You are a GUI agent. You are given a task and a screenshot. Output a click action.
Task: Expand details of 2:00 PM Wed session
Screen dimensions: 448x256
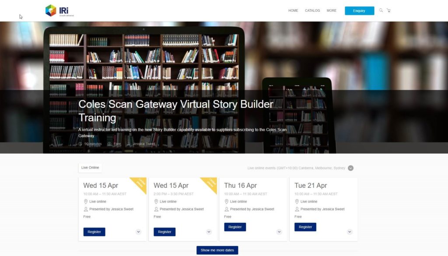[x=209, y=232]
